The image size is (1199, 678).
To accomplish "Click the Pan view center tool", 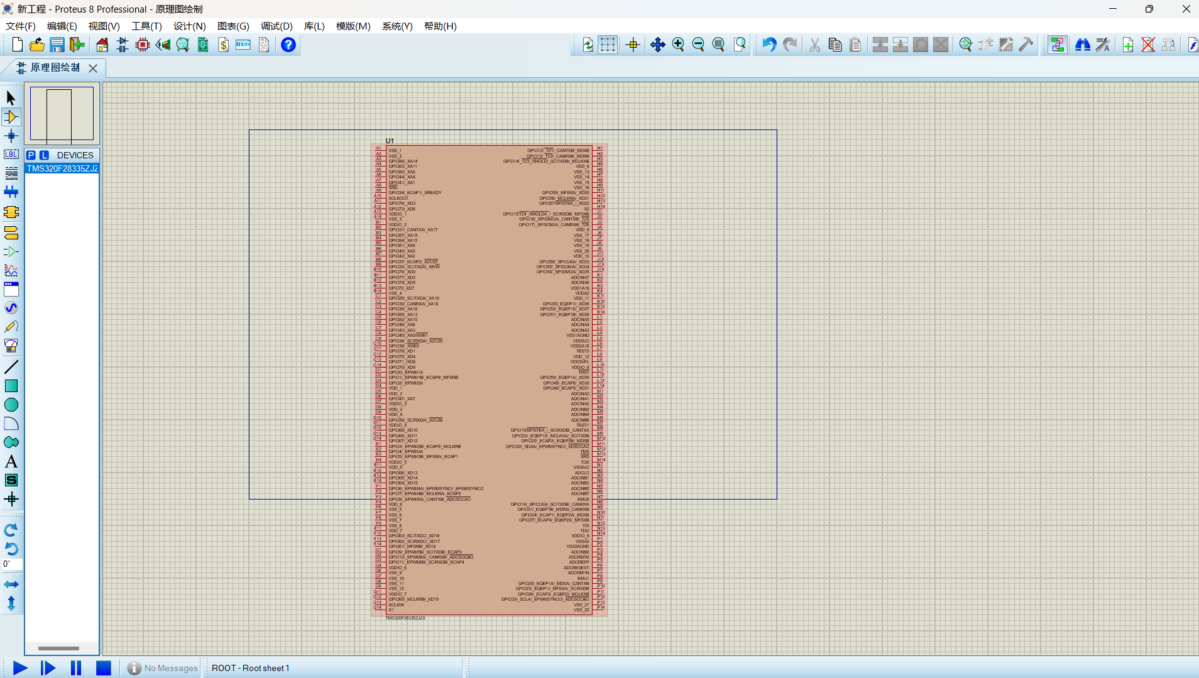I will point(658,45).
